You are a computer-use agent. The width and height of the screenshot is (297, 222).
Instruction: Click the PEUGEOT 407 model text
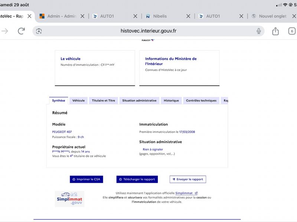coord(62,132)
